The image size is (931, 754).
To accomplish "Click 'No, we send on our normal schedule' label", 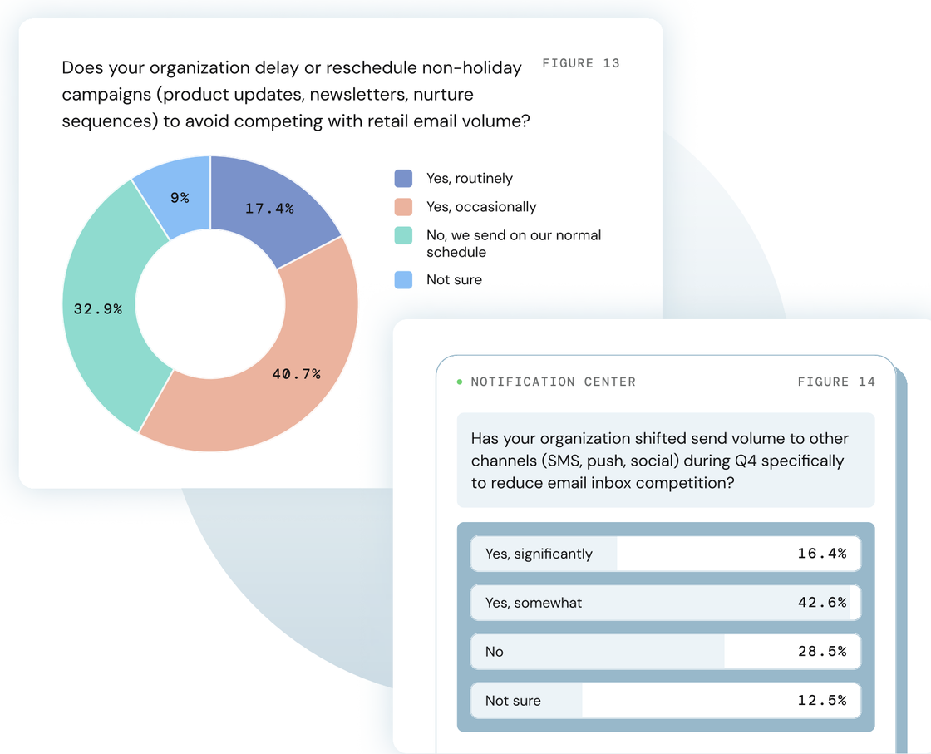I will [x=514, y=244].
